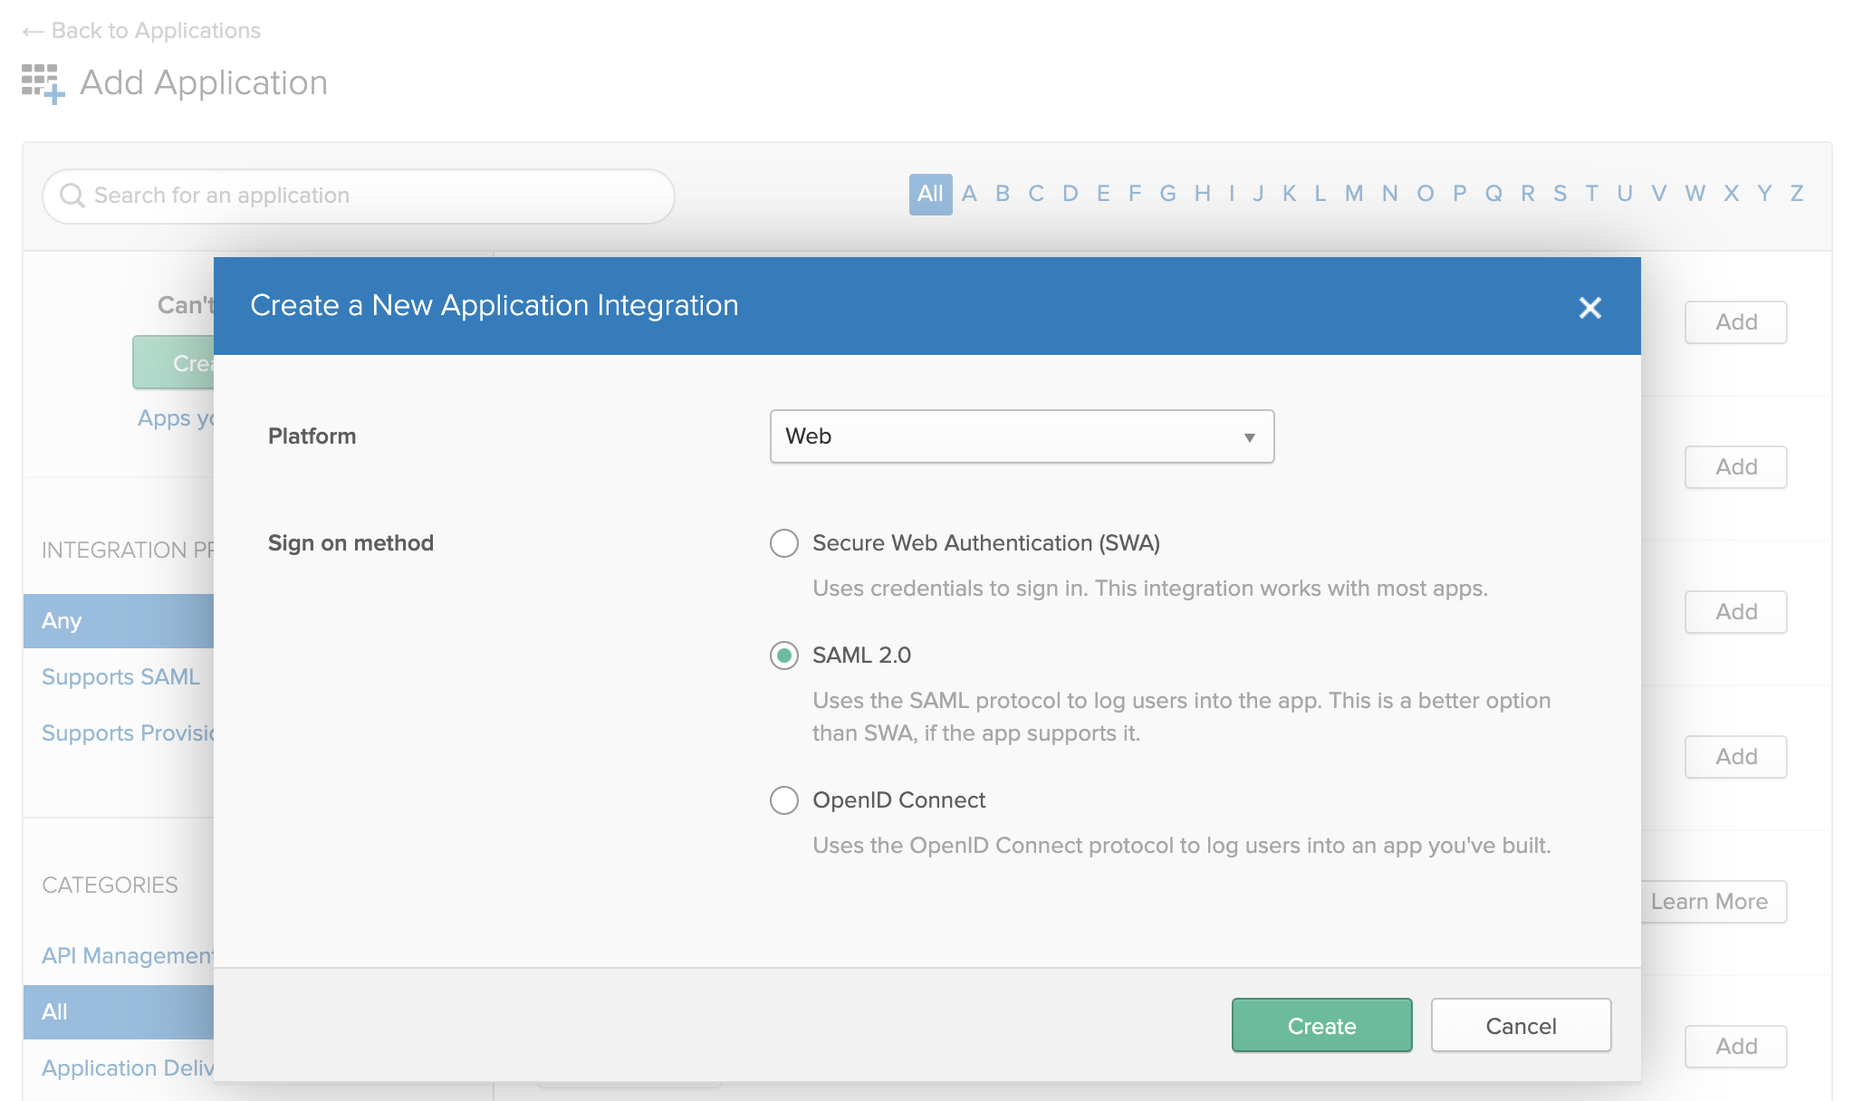Click the search magnifier icon
Viewport: 1853px width, 1101px height.
72,196
